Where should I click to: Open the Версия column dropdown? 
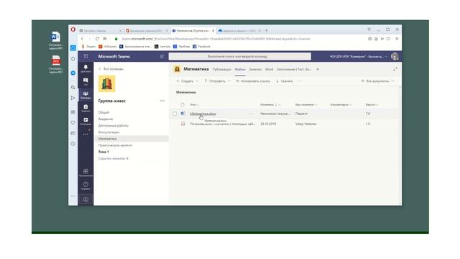pyautogui.click(x=372, y=105)
